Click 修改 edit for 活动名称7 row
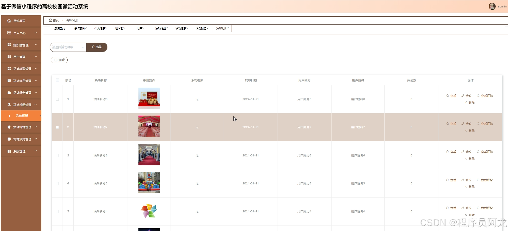508x231 pixels. [x=466, y=124]
